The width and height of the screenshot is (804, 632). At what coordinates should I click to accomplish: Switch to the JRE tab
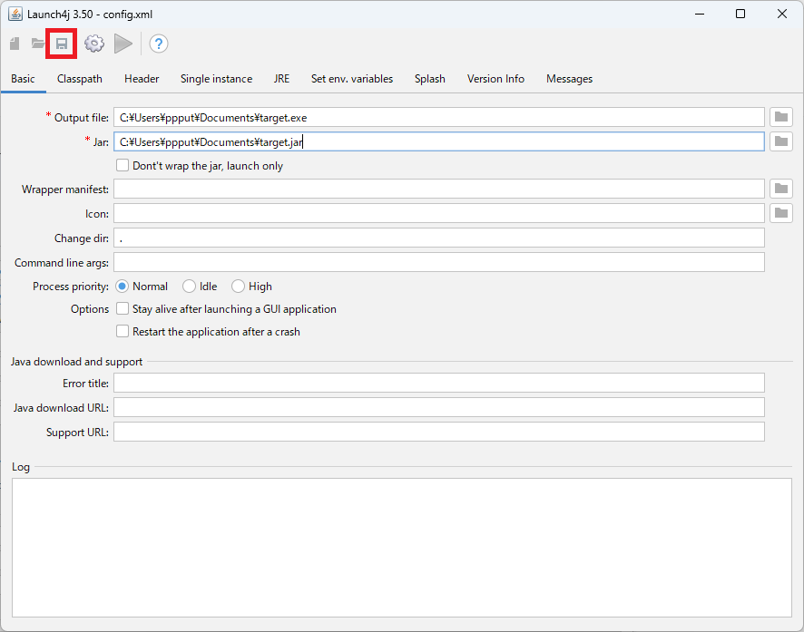click(x=281, y=79)
